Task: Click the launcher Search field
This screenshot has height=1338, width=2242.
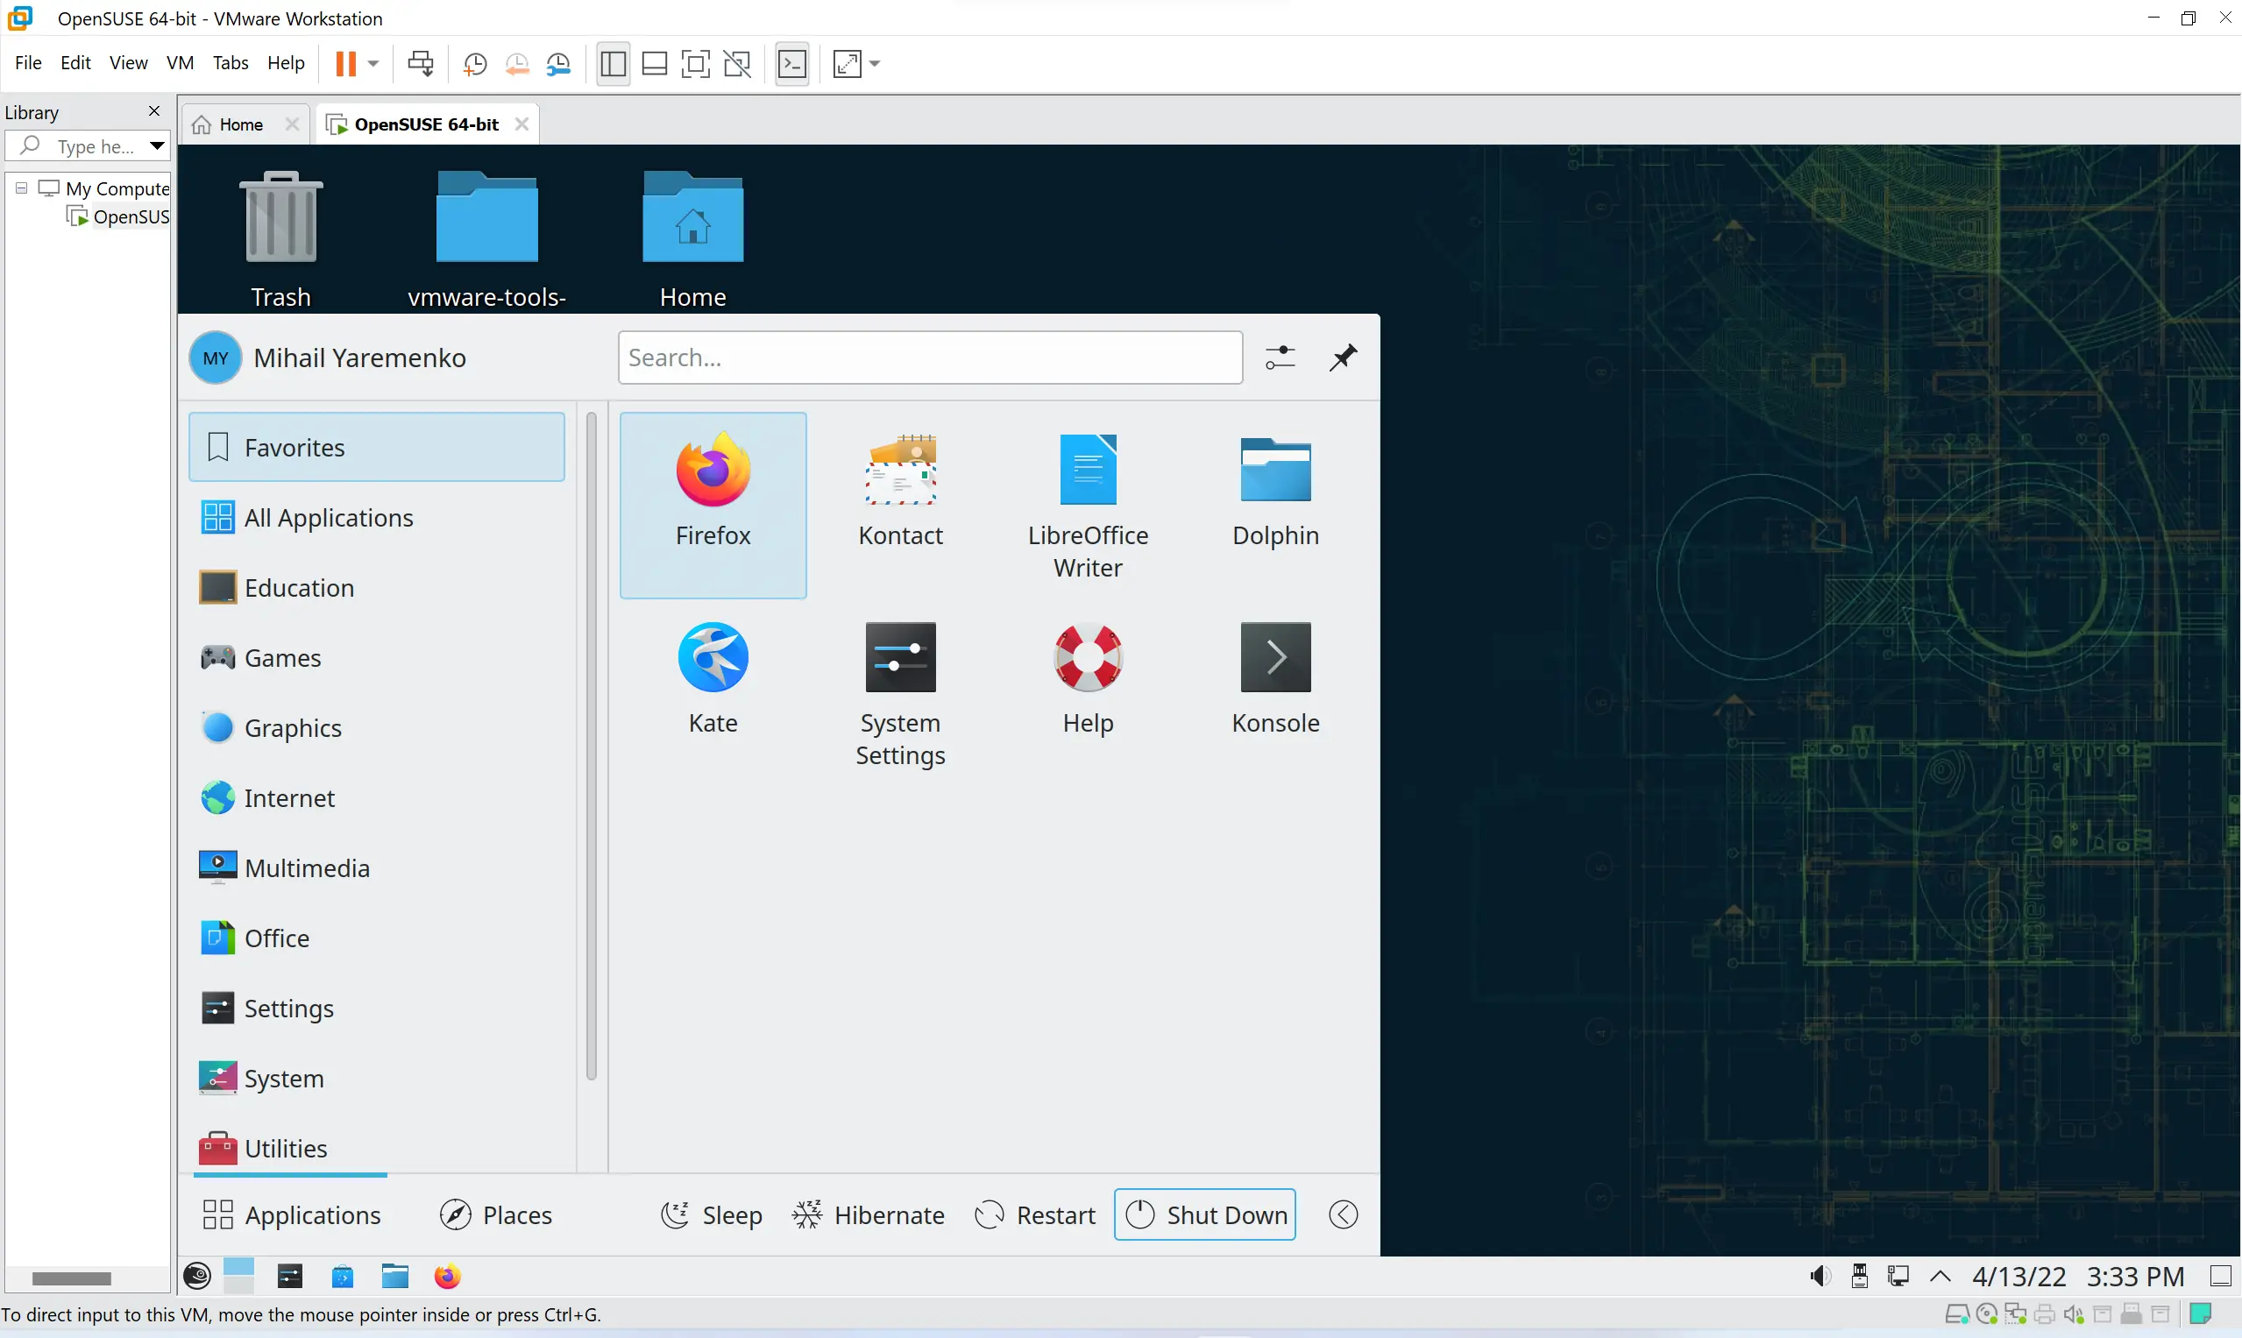Action: point(929,358)
